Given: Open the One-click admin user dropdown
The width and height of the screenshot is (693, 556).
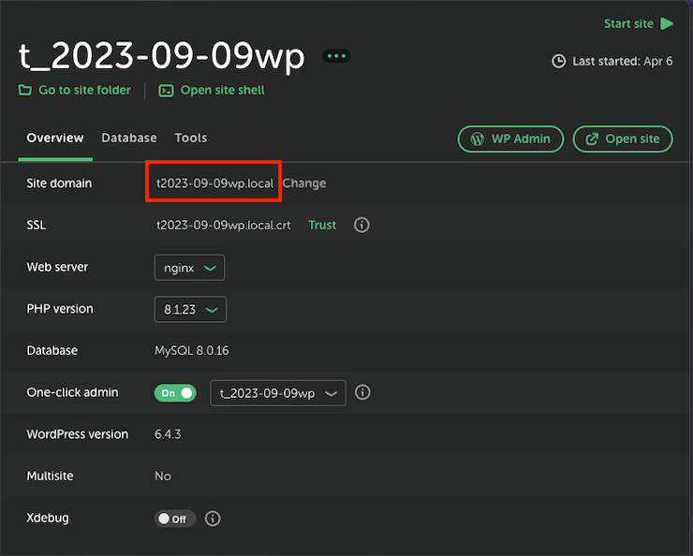Looking at the screenshot, I should click(x=277, y=393).
